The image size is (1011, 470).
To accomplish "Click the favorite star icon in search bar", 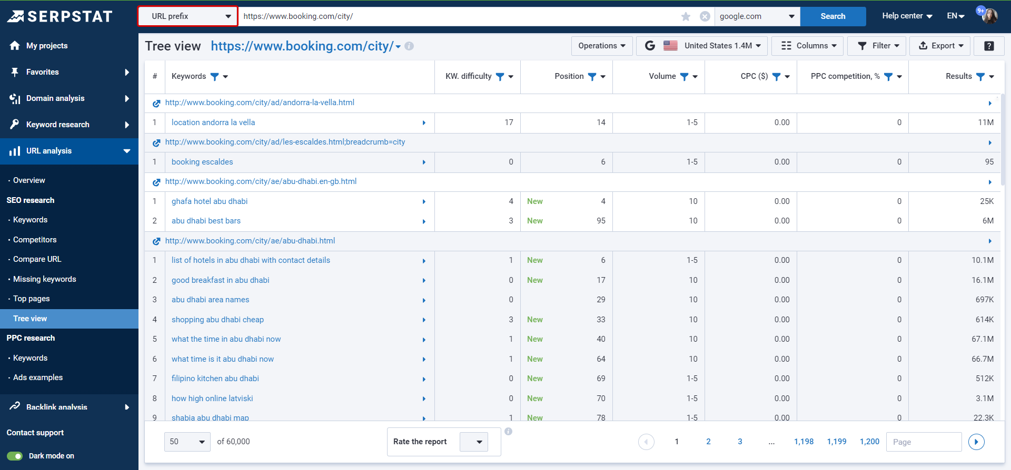I will (x=686, y=16).
